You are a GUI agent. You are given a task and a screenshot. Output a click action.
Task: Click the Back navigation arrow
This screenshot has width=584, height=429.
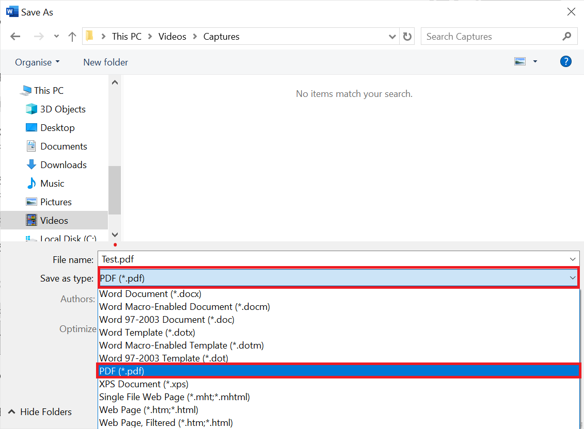click(15, 37)
